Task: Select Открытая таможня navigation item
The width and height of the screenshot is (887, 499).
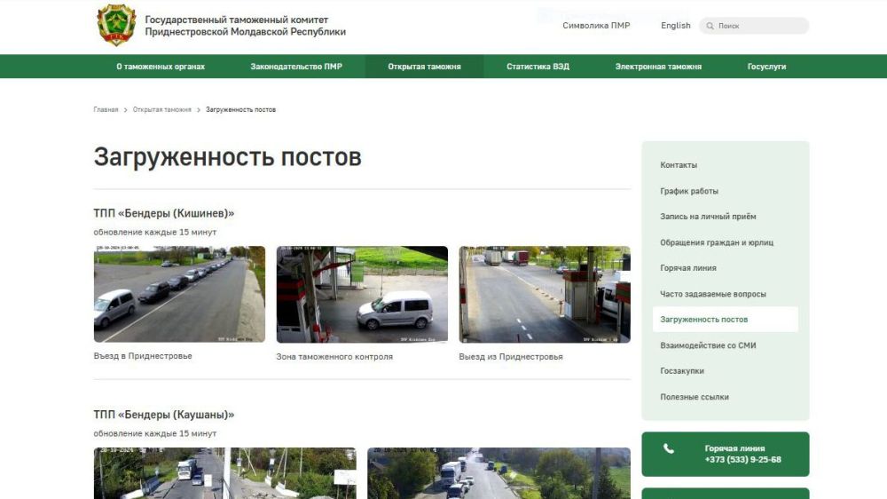Action: point(424,67)
